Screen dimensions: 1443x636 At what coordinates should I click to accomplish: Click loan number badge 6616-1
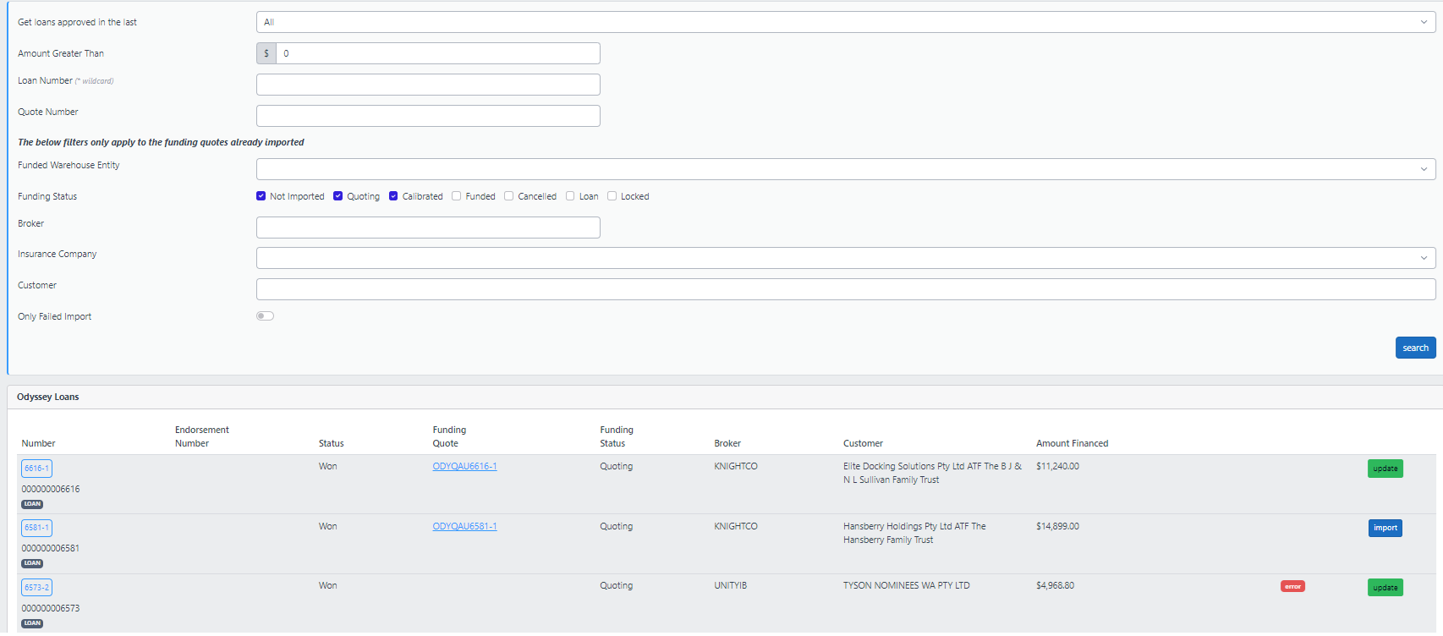tap(36, 469)
